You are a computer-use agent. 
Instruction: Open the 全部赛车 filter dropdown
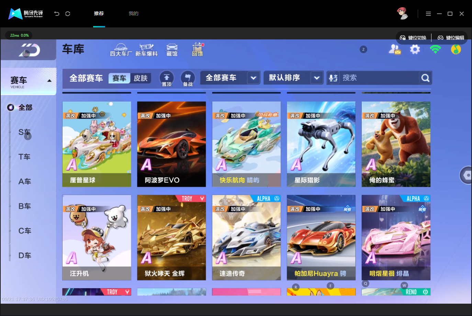pos(231,78)
